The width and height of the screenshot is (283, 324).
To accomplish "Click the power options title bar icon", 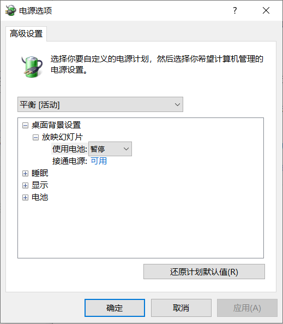I will [10, 10].
